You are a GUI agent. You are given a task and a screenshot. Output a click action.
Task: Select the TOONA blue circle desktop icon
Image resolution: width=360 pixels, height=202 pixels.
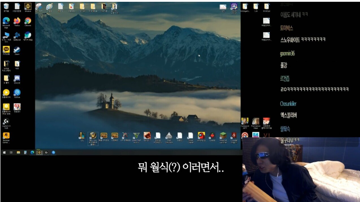click(x=17, y=94)
